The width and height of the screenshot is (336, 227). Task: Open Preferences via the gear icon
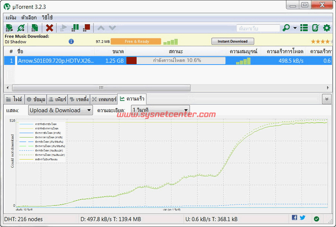tap(327, 28)
